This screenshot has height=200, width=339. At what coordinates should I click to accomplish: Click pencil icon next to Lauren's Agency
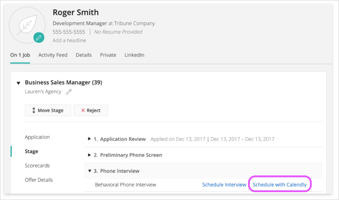click(69, 92)
